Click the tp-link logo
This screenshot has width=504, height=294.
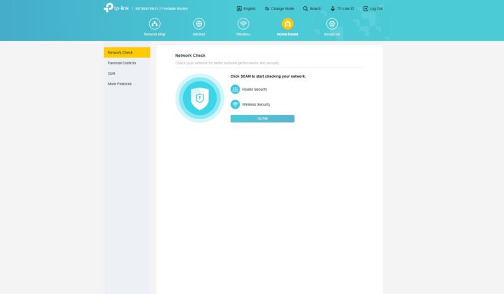[x=116, y=8]
